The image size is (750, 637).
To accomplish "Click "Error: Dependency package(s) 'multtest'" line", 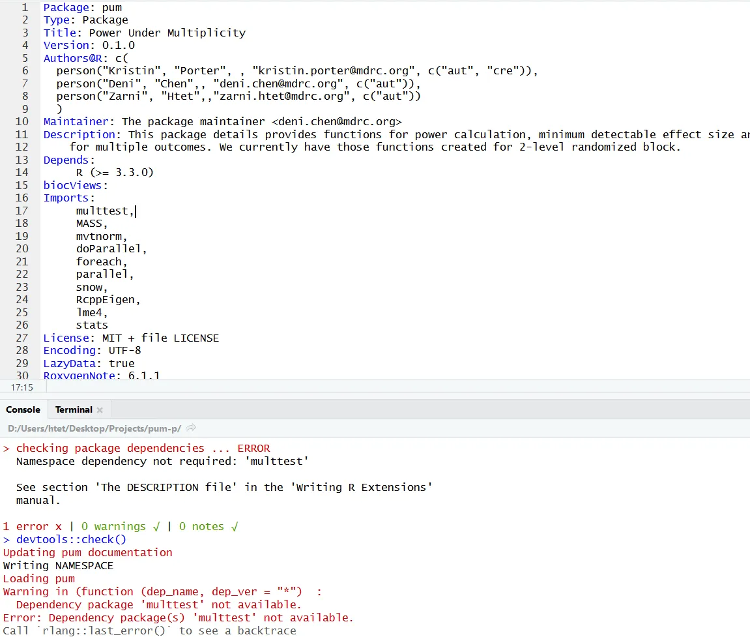I will click(178, 618).
